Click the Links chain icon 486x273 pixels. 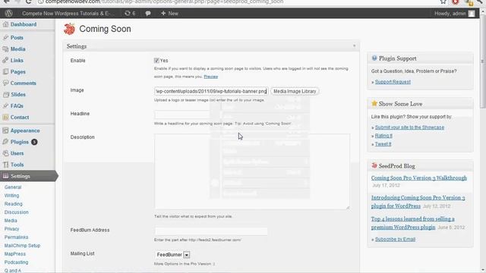pyautogui.click(x=5, y=61)
